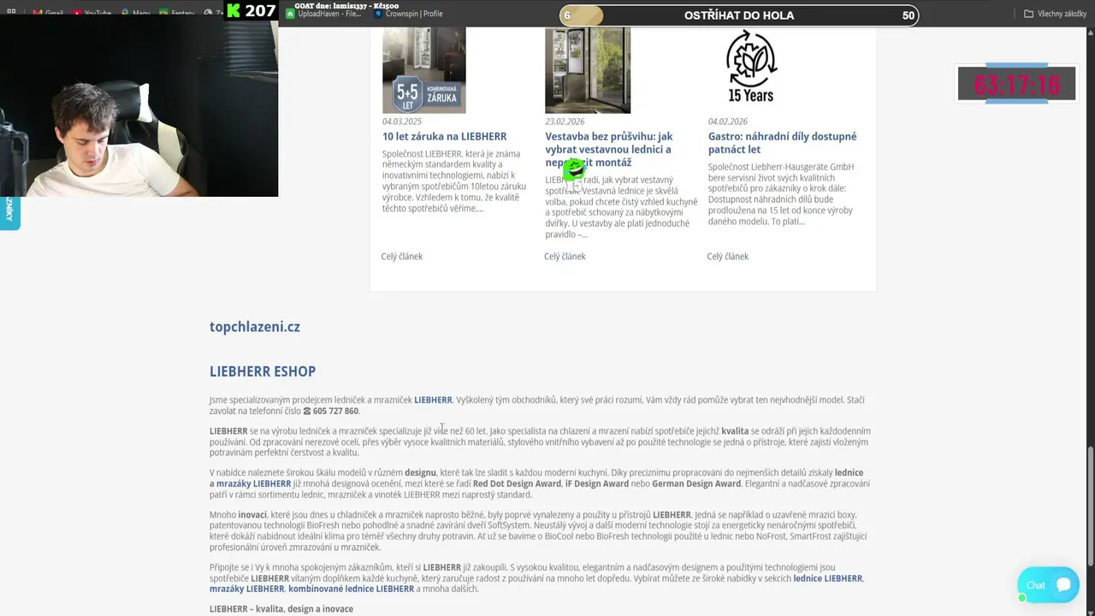Open article "10 let záruka na LIEBHERR"

[445, 136]
